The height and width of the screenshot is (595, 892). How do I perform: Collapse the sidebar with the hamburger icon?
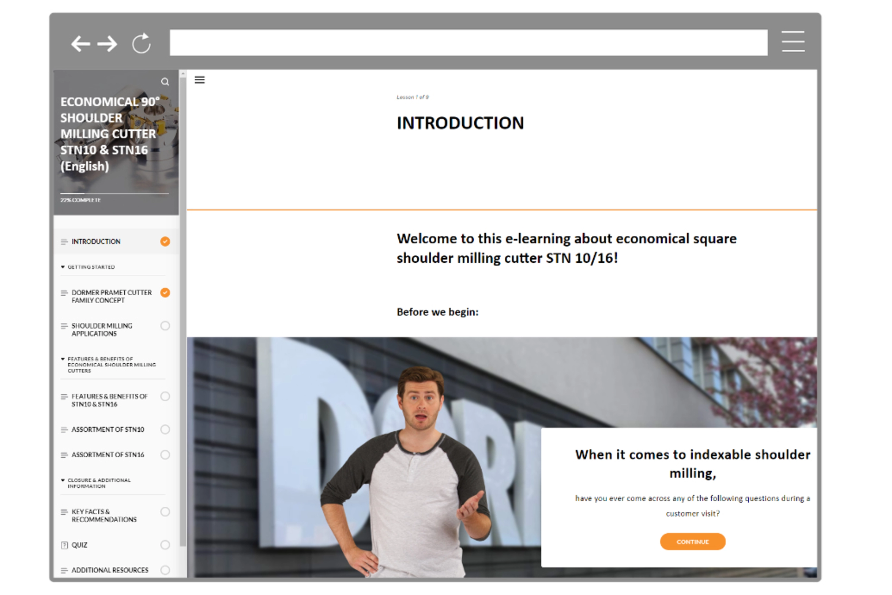pos(200,80)
